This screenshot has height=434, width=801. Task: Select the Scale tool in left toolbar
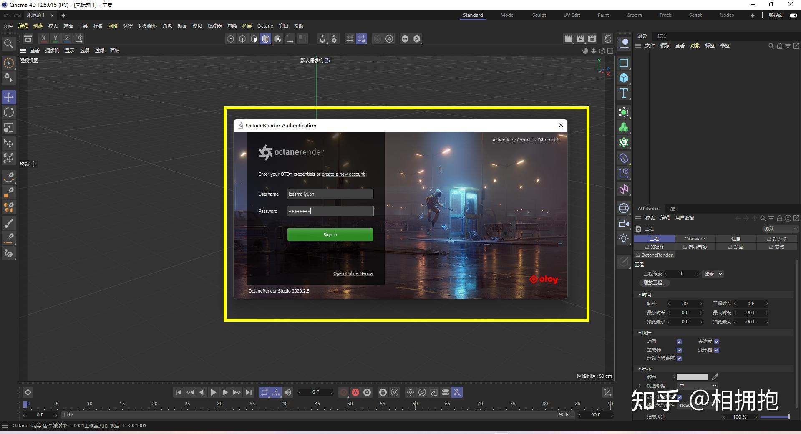point(9,127)
